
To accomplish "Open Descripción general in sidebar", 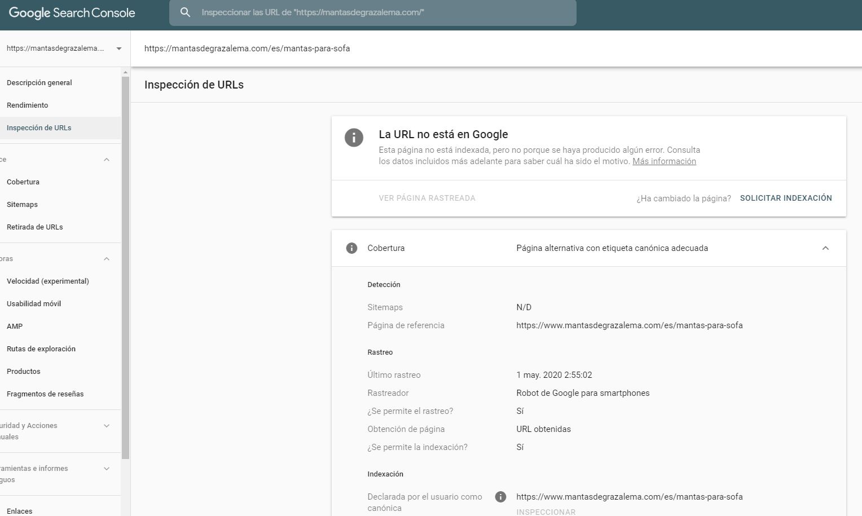I will [x=39, y=83].
